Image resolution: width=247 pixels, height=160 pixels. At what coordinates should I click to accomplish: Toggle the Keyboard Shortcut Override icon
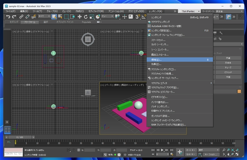click(x=131, y=17)
